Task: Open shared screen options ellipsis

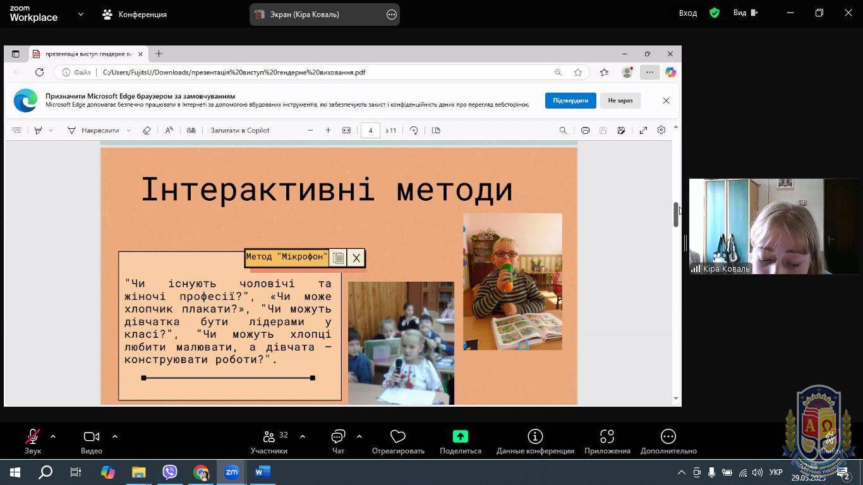Action: point(392,15)
